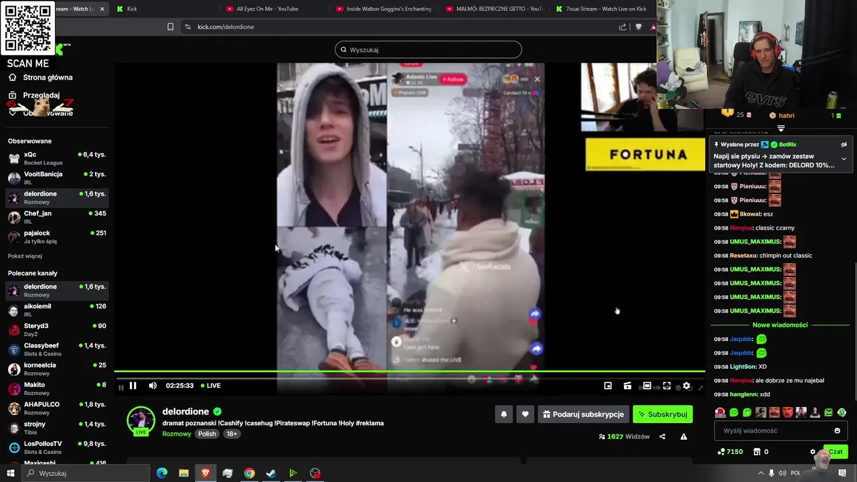The image size is (857, 482).
Task: Switch to 7ssai Stream Kick tab
Action: (601, 9)
